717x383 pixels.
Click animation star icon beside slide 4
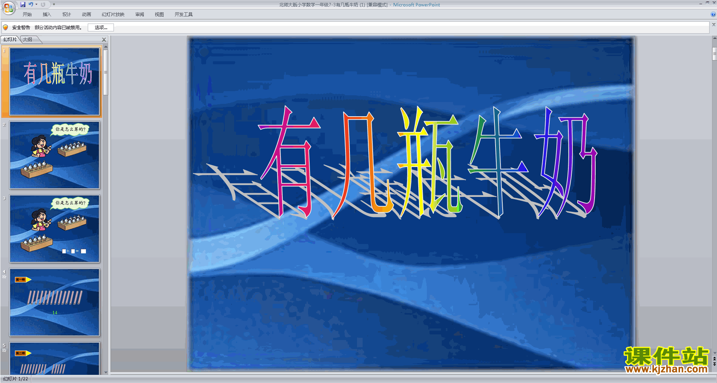4,277
